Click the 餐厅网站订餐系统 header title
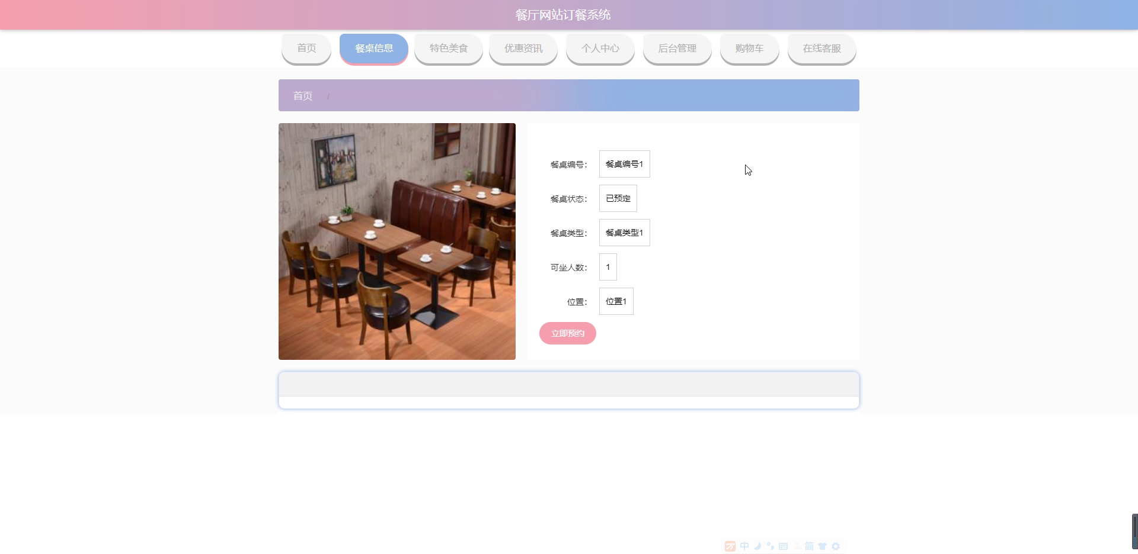This screenshot has width=1138, height=554. (x=563, y=15)
